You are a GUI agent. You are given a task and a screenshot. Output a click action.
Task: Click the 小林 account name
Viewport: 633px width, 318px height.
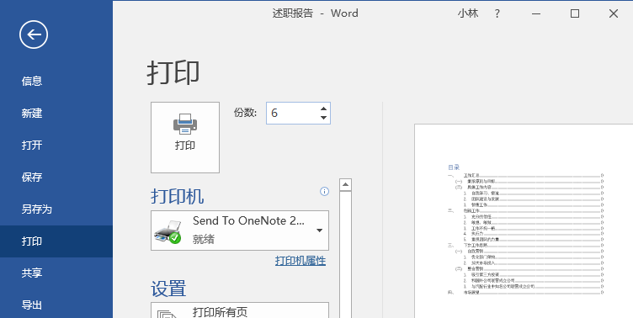(x=468, y=13)
